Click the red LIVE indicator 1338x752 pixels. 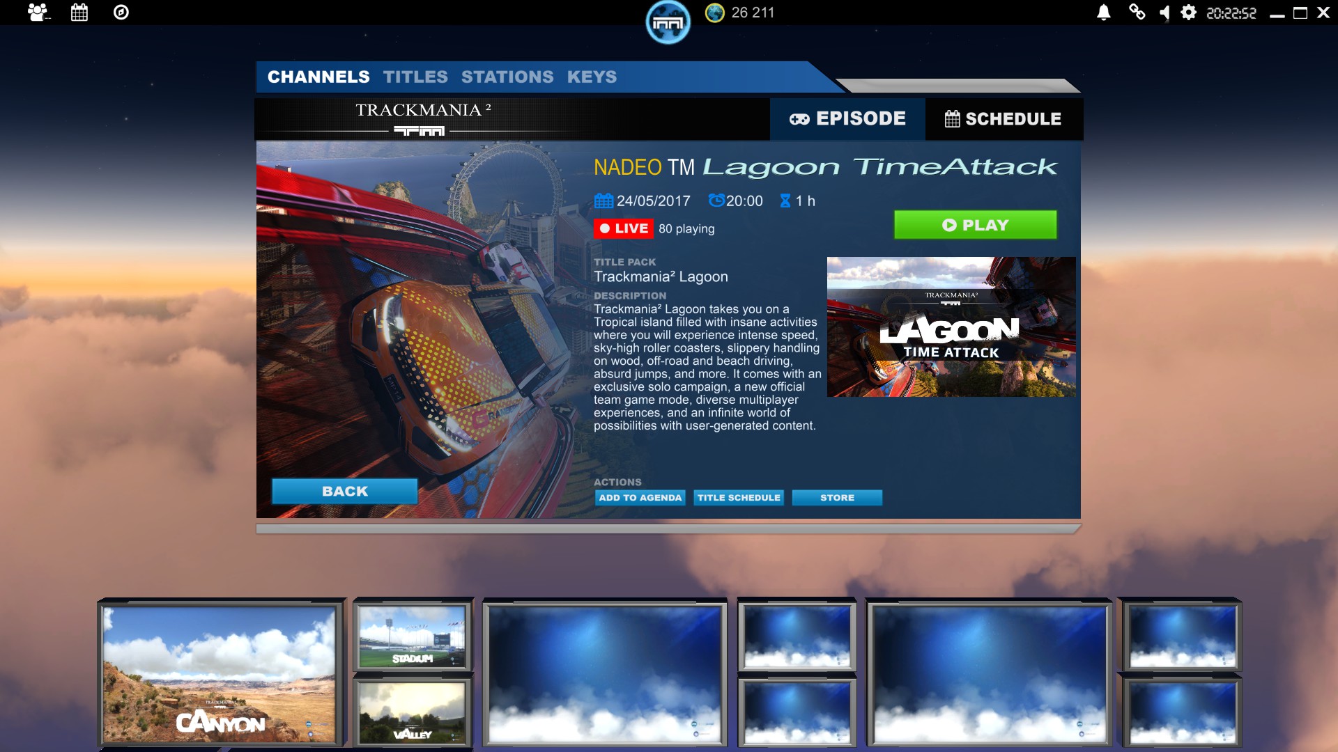624,228
